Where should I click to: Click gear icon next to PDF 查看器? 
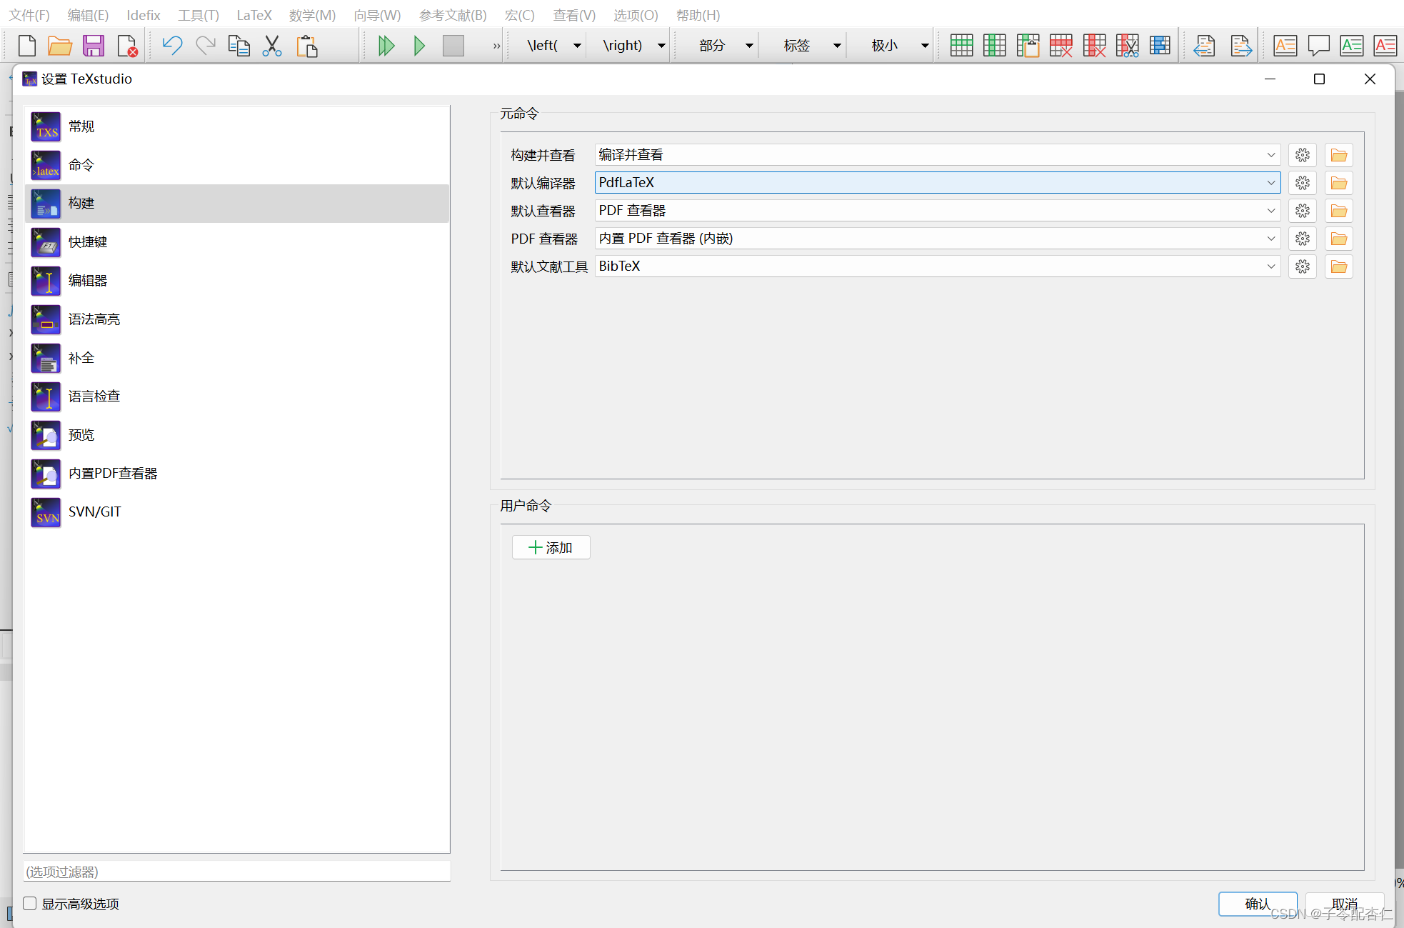[1303, 239]
